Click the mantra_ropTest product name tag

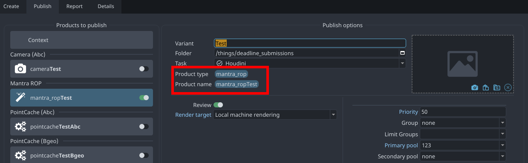[237, 84]
